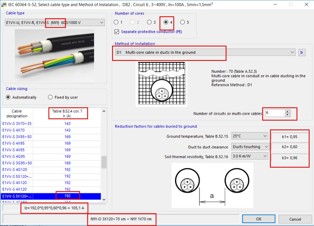This screenshot has width=314, height=226.
Task: Open the Soil thermal resistivity dropdown
Action: (x=266, y=156)
